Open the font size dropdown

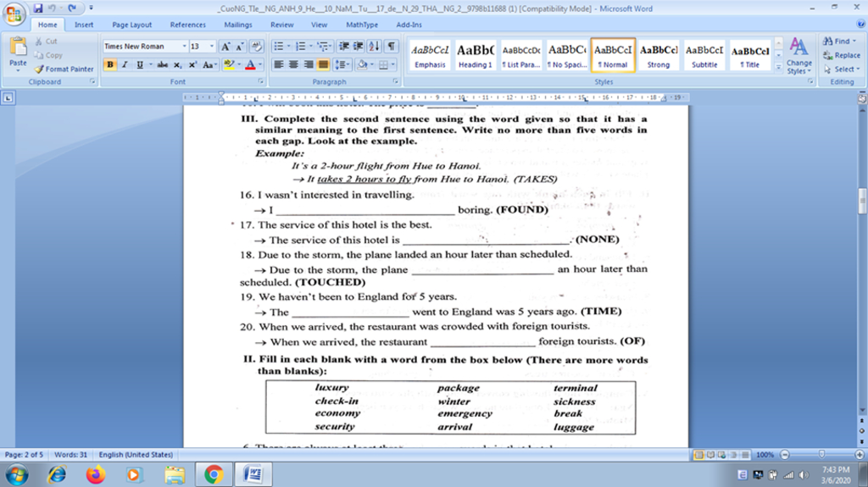pos(211,47)
